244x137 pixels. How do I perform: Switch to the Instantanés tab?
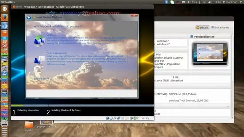tap(220, 27)
